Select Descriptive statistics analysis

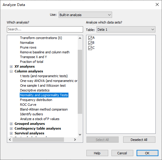[35, 90]
